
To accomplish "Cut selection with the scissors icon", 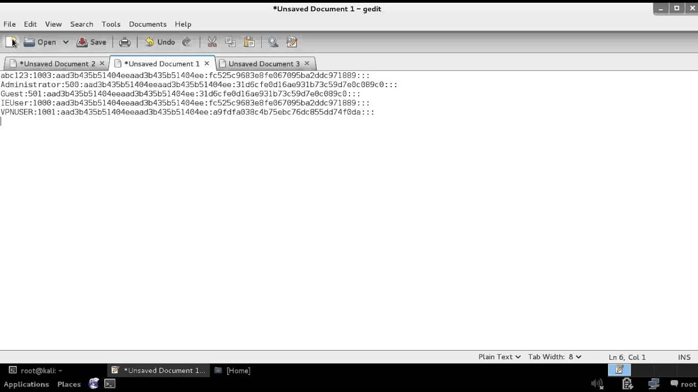I will pos(212,42).
